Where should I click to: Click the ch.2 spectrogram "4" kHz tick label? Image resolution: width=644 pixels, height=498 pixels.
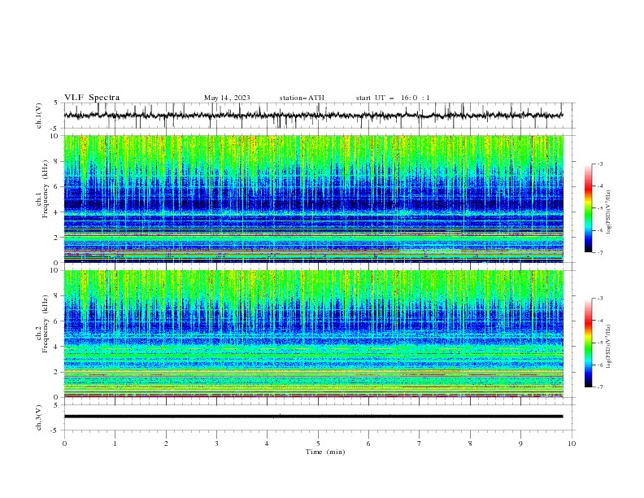coord(56,347)
